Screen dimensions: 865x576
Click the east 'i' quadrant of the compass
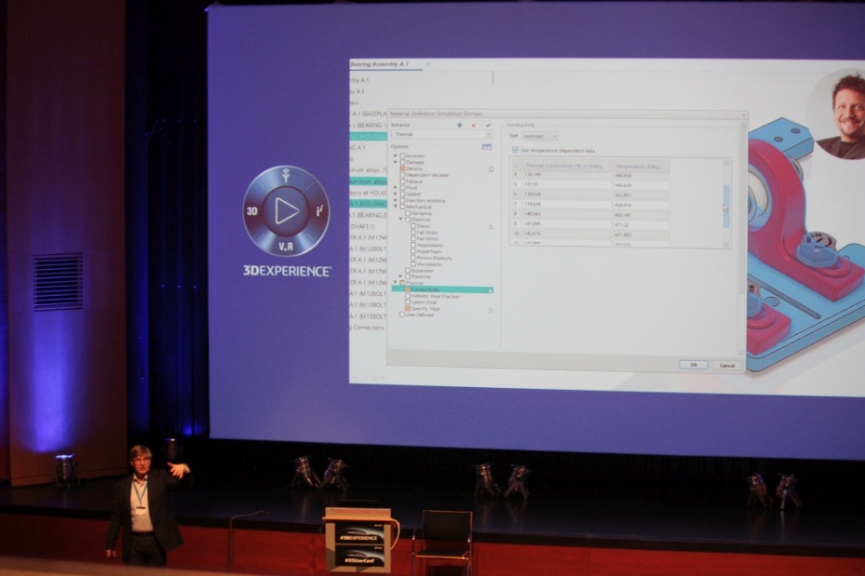point(319,211)
